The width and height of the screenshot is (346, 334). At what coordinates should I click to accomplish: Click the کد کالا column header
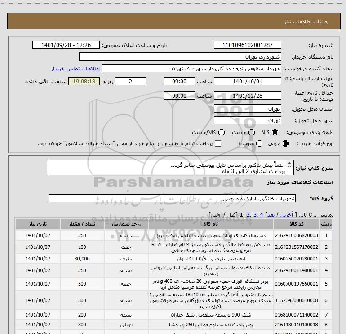click(x=297, y=224)
